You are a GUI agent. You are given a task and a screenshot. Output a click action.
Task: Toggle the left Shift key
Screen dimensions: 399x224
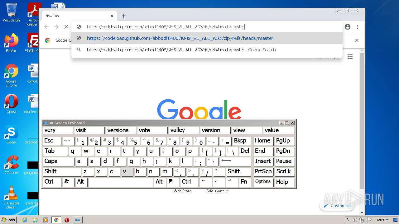pyautogui.click(x=62, y=172)
